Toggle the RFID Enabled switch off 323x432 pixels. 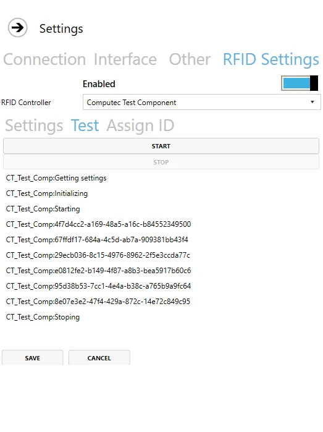(300, 83)
